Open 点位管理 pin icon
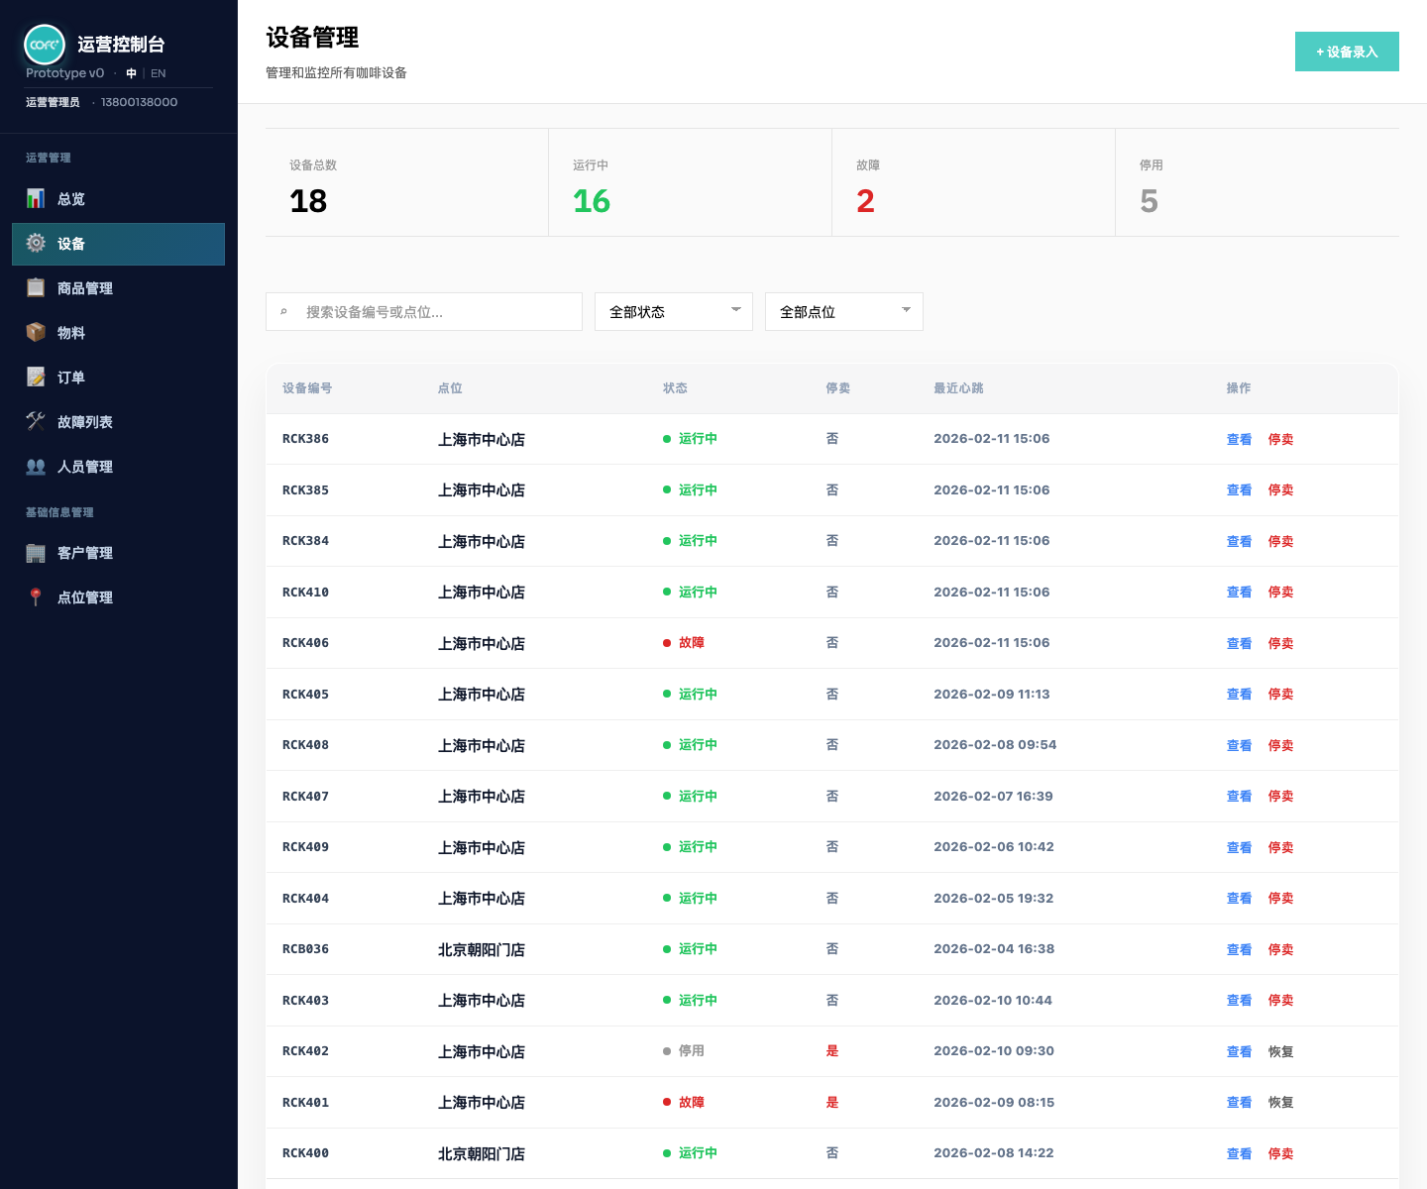Image resolution: width=1427 pixels, height=1189 pixels. 36,596
